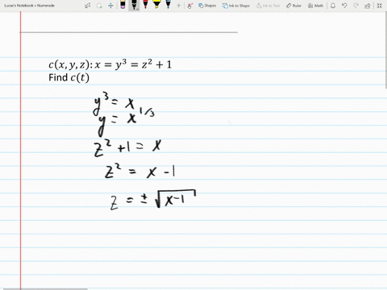This screenshot has width=387, height=290.
Task: Add a new pen with plus
Action: (x=178, y=6)
